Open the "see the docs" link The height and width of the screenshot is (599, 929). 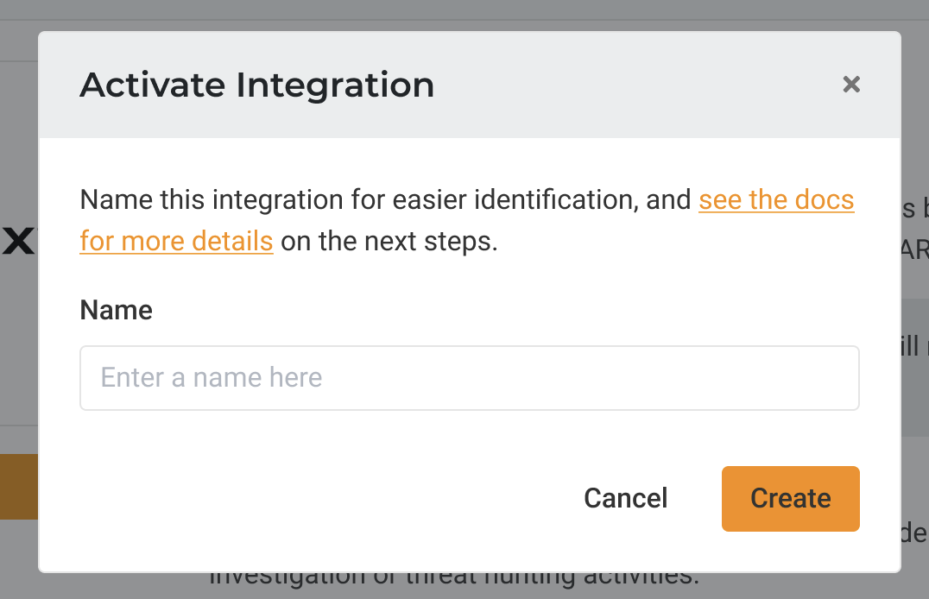775,200
